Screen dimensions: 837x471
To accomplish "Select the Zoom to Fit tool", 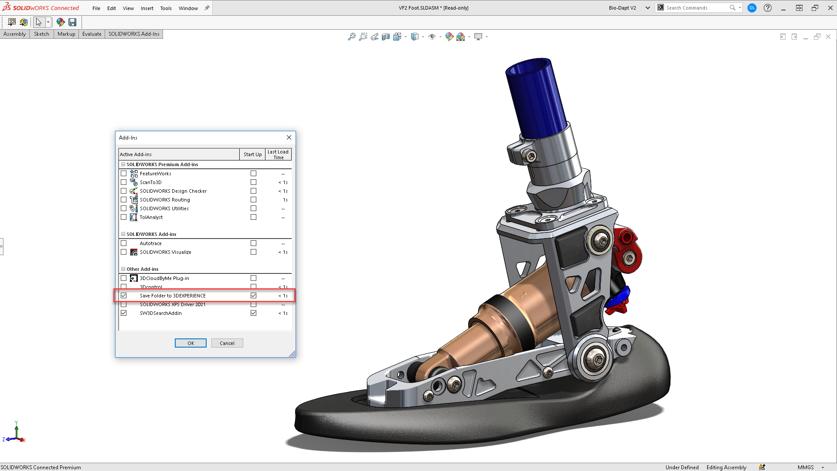I will coord(351,37).
